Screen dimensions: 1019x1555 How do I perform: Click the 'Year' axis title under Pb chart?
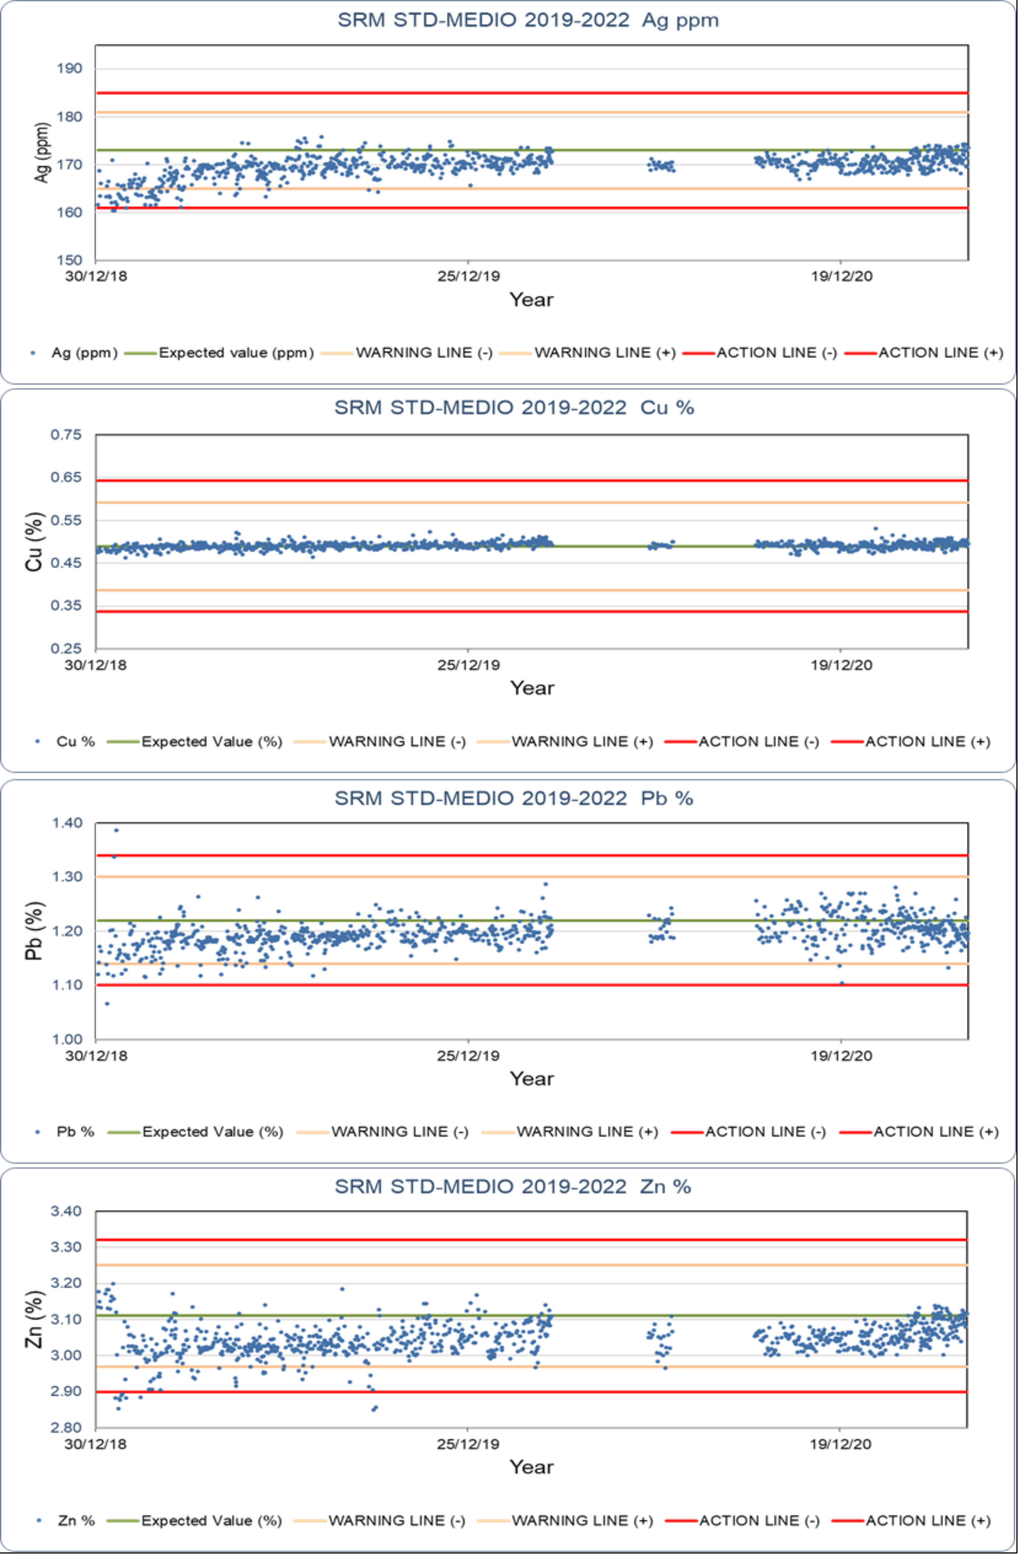(x=532, y=1079)
